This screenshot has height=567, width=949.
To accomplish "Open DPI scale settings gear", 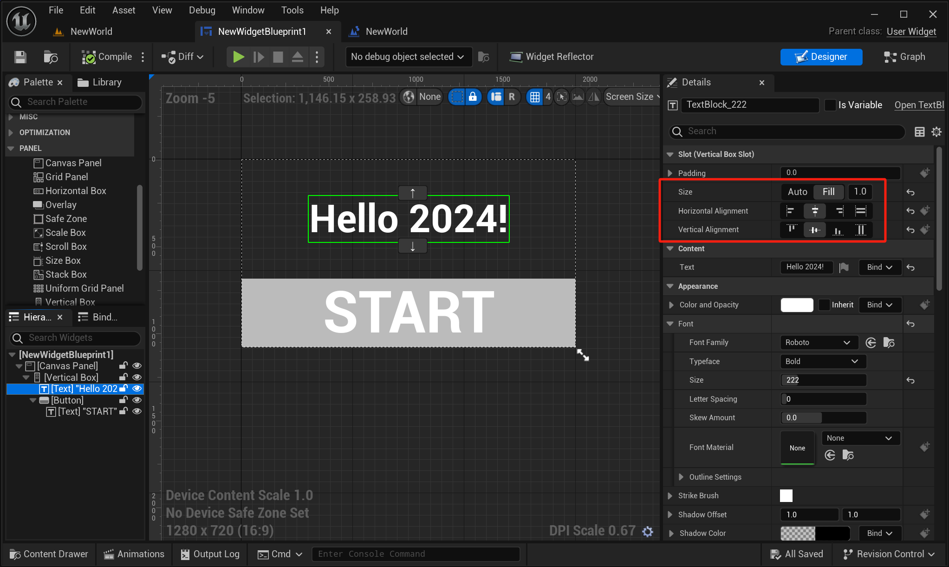I will pyautogui.click(x=647, y=531).
